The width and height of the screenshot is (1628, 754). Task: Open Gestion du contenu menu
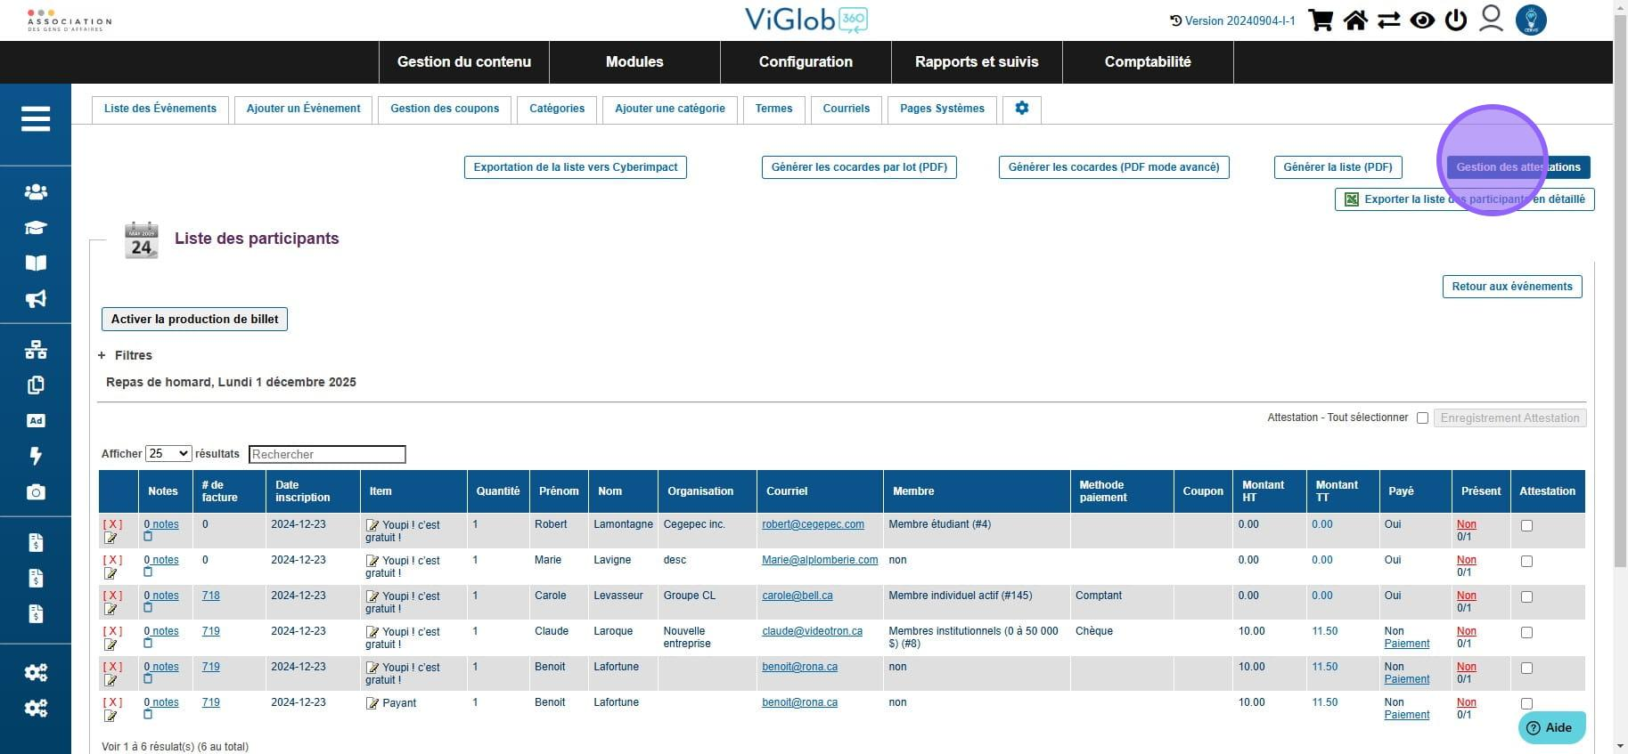click(x=464, y=62)
